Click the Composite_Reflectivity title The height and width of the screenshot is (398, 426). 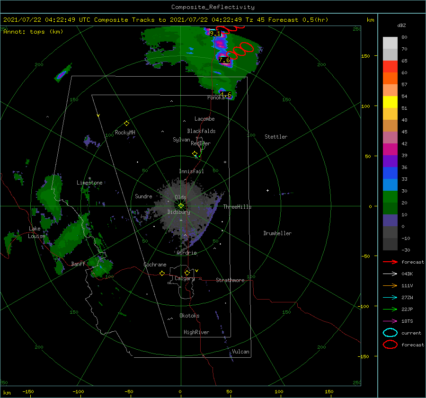click(213, 7)
